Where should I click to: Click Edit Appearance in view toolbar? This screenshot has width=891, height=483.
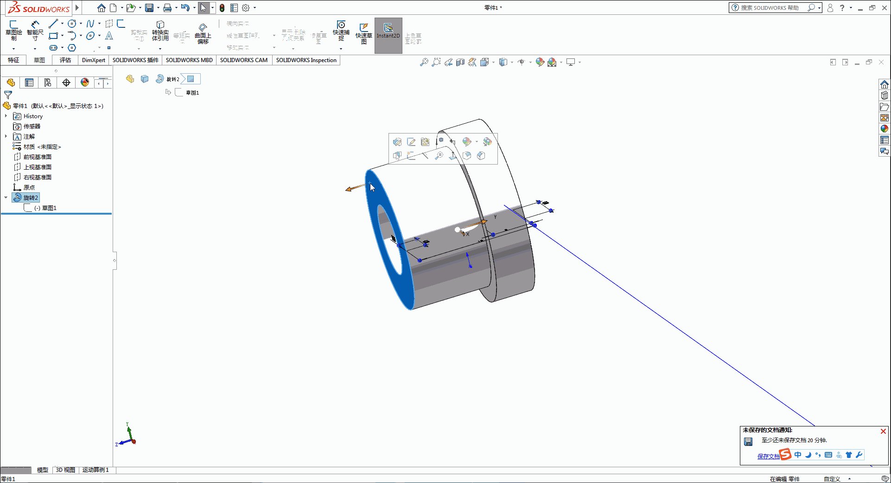[540, 62]
